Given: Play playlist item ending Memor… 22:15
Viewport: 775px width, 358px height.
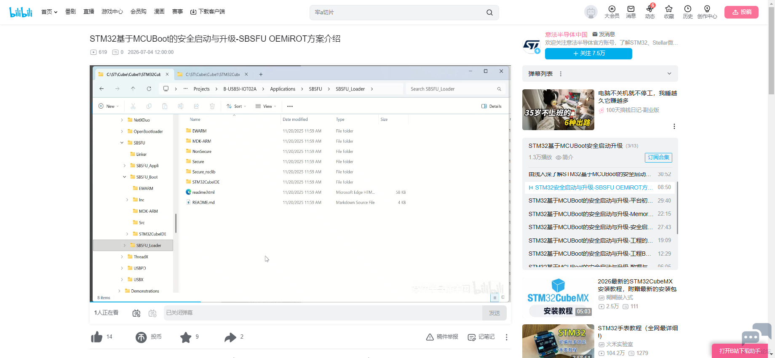Looking at the screenshot, I should 600,214.
